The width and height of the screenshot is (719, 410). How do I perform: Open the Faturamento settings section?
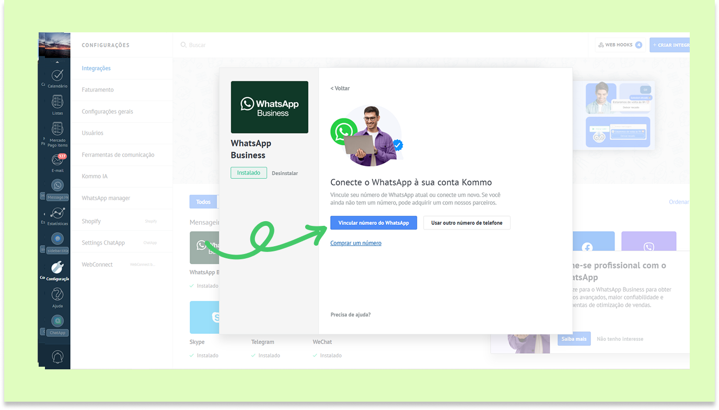click(x=98, y=90)
